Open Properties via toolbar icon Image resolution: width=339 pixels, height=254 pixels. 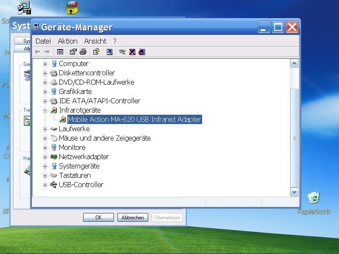click(73, 52)
